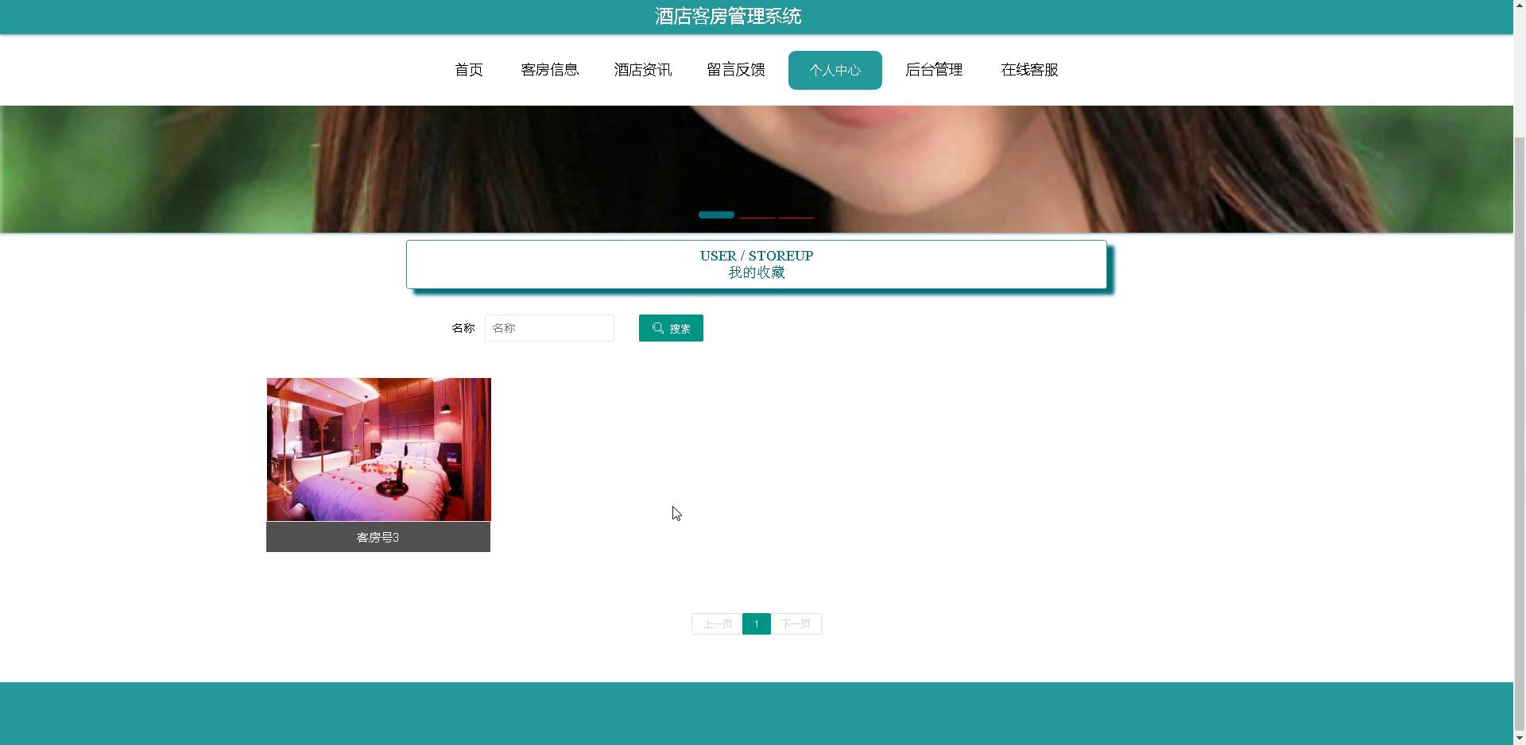Focus the 名称 search input field
This screenshot has width=1526, height=745.
point(549,328)
